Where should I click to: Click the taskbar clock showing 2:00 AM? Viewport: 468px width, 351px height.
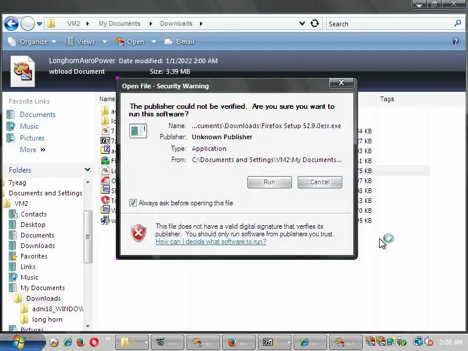coord(450,342)
